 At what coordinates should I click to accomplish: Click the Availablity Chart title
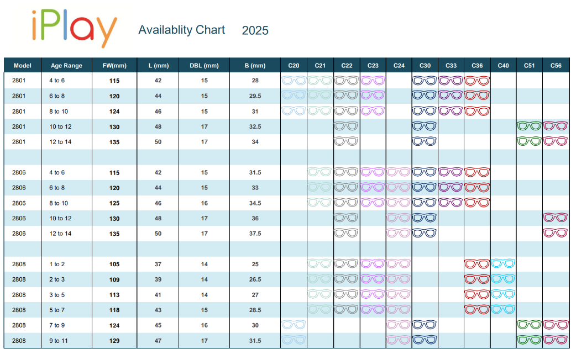182,30
